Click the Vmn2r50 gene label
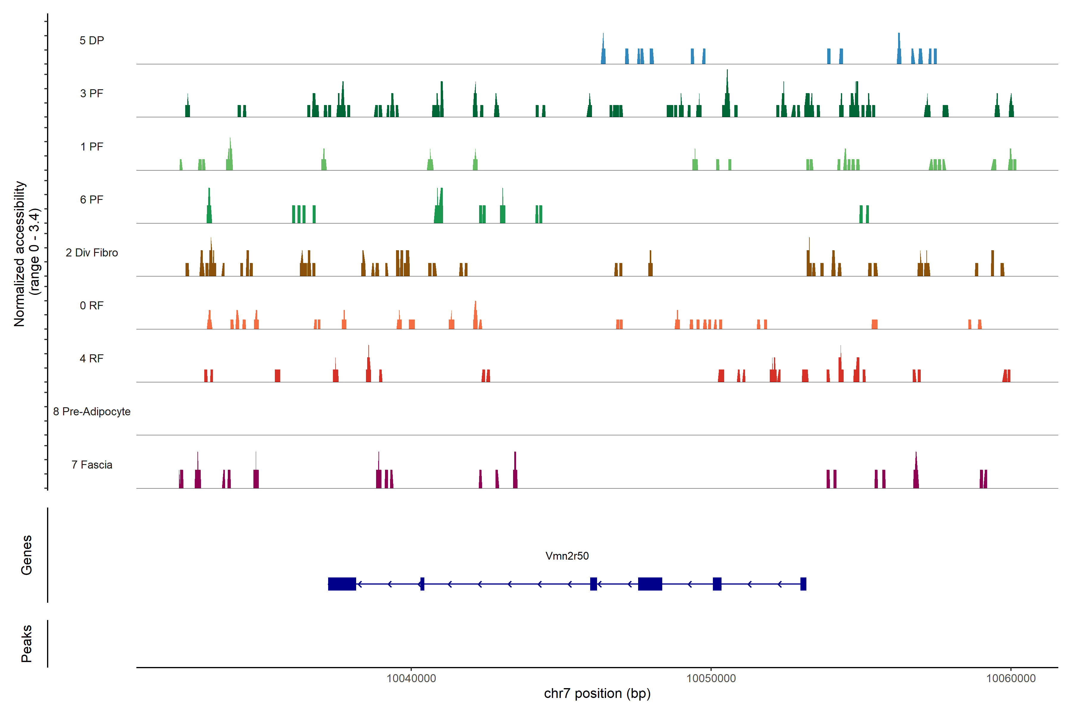 [567, 556]
